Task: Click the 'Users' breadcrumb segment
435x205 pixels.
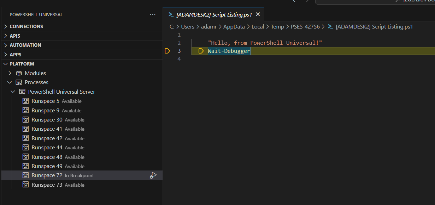Action: (x=188, y=26)
